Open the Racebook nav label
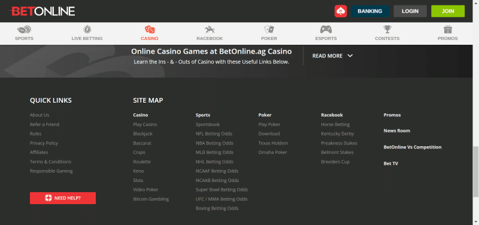479x225 pixels. (210, 38)
